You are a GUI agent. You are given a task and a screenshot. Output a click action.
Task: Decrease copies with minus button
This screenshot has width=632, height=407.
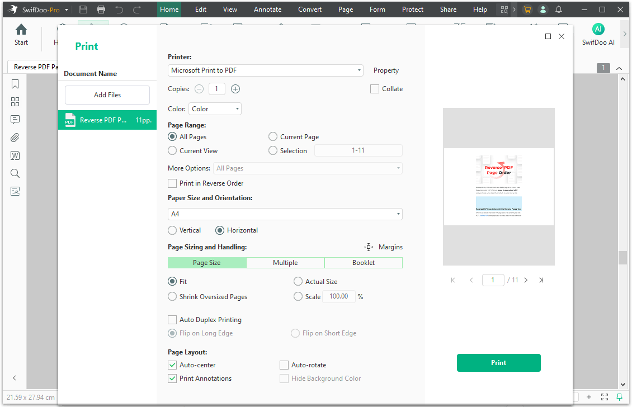[x=199, y=89]
